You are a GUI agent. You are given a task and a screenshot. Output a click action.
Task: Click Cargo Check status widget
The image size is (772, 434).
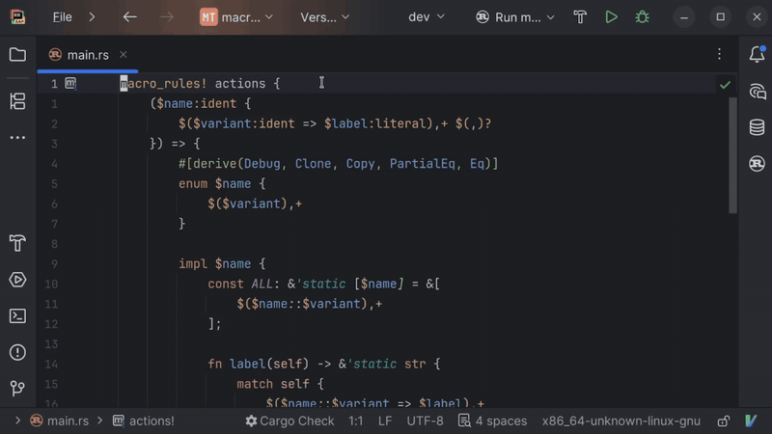[289, 420]
